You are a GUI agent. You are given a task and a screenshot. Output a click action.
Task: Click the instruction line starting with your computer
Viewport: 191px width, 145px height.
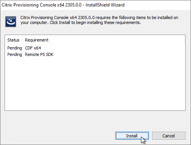pyautogui.click(x=81, y=22)
